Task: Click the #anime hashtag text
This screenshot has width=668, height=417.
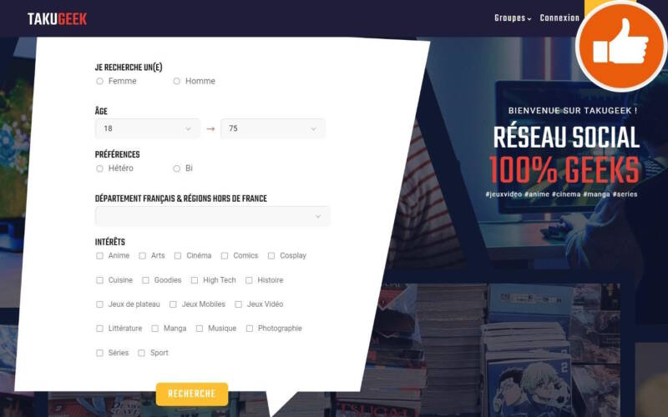Action: (537, 194)
